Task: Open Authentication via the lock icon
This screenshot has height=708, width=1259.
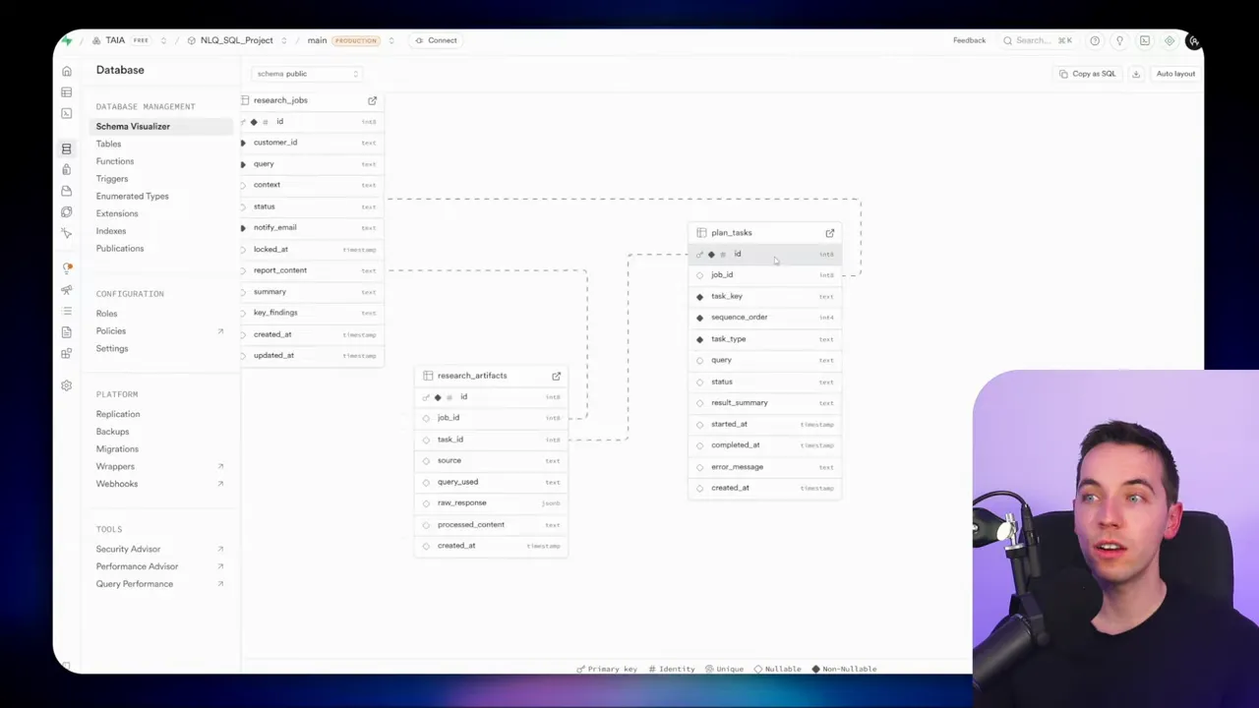Action: 66,169
